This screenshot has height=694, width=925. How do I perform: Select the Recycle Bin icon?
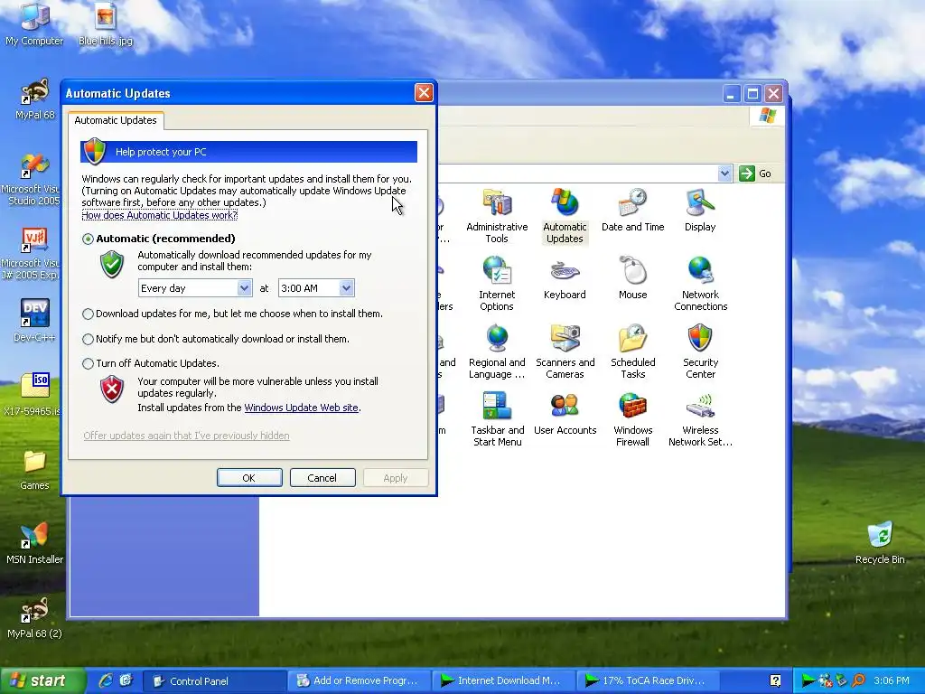[880, 543]
